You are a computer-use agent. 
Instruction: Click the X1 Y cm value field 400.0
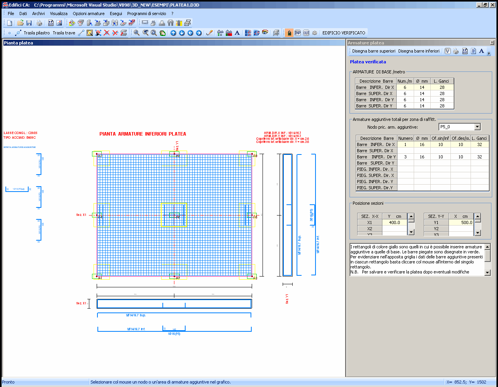point(395,222)
